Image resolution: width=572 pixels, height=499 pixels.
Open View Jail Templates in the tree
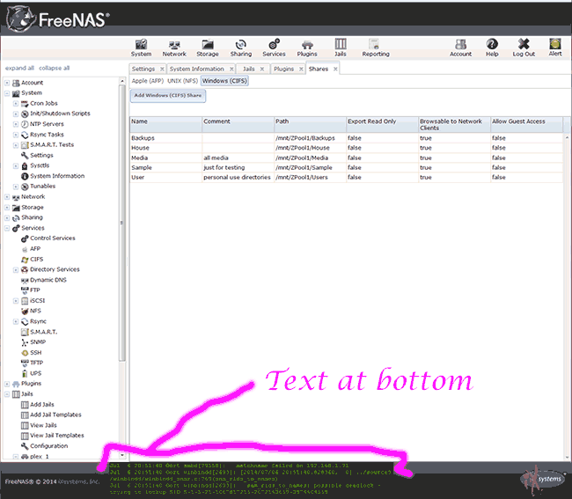tap(56, 436)
